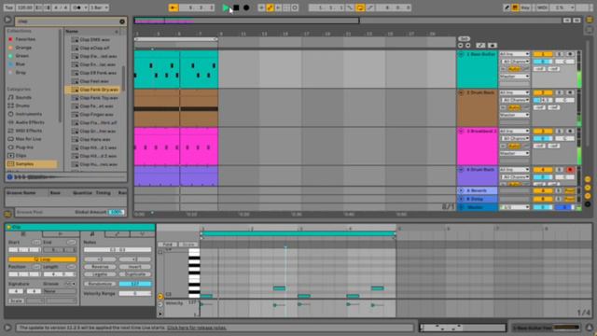Click the Name column header
Viewport: 597px width, 336px height.
tap(91, 31)
